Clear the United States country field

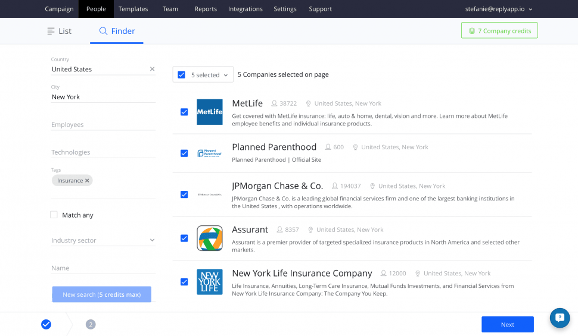152,69
